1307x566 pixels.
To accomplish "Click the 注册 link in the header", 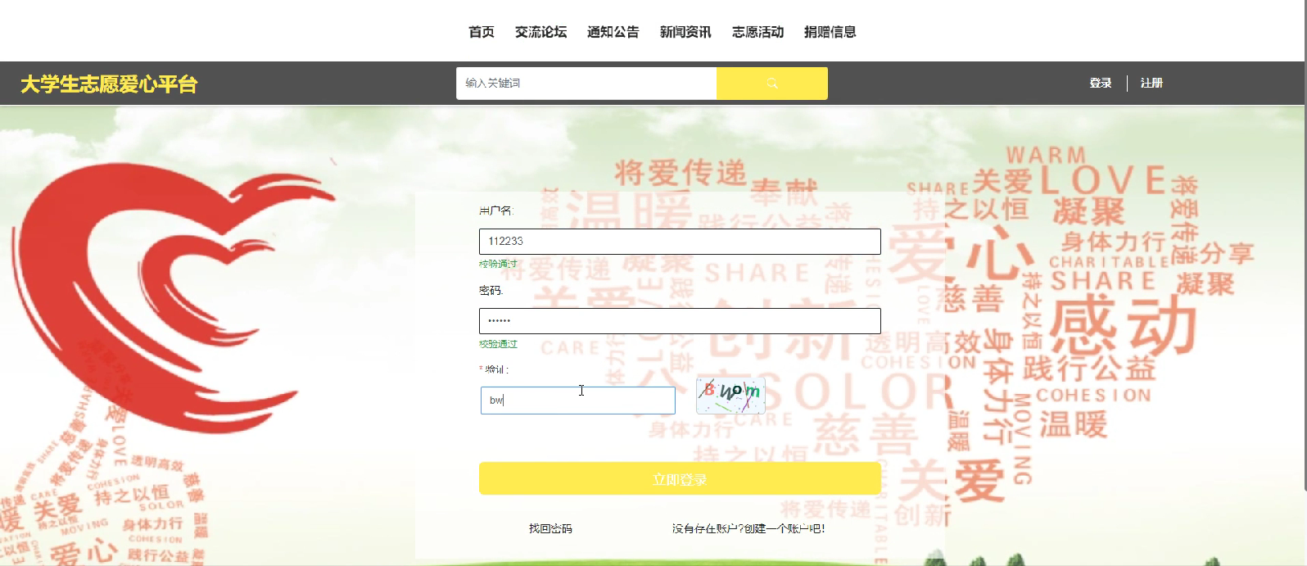I will pos(1151,83).
